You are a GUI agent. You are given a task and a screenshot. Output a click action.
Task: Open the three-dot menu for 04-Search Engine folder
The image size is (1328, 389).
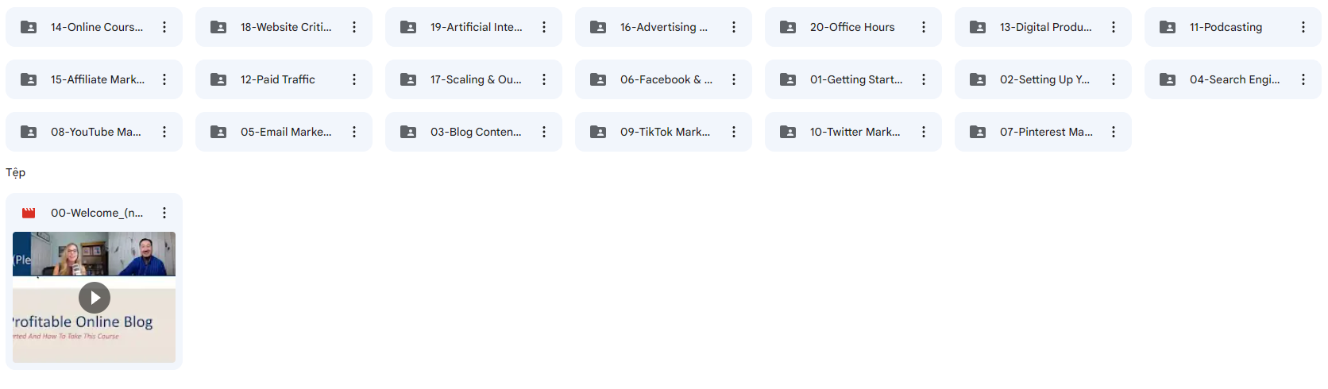[1303, 79]
